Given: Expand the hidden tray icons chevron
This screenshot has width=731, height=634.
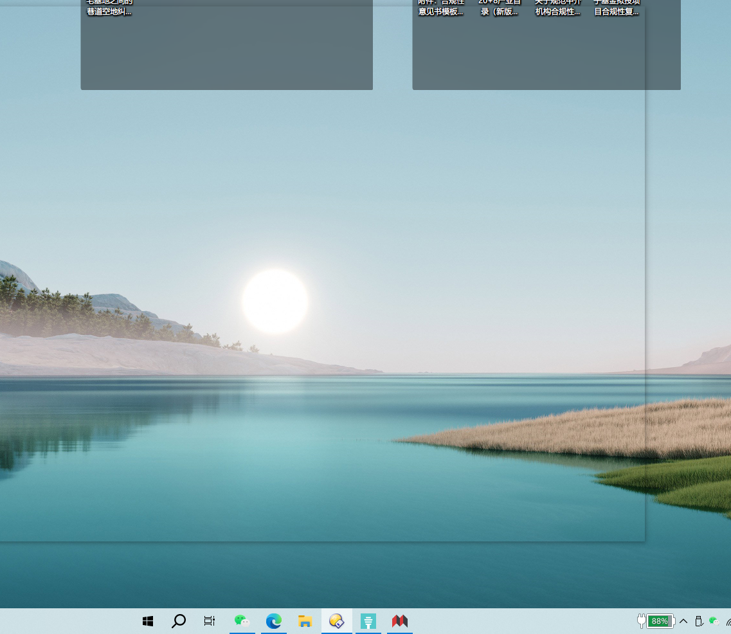Looking at the screenshot, I should (683, 621).
